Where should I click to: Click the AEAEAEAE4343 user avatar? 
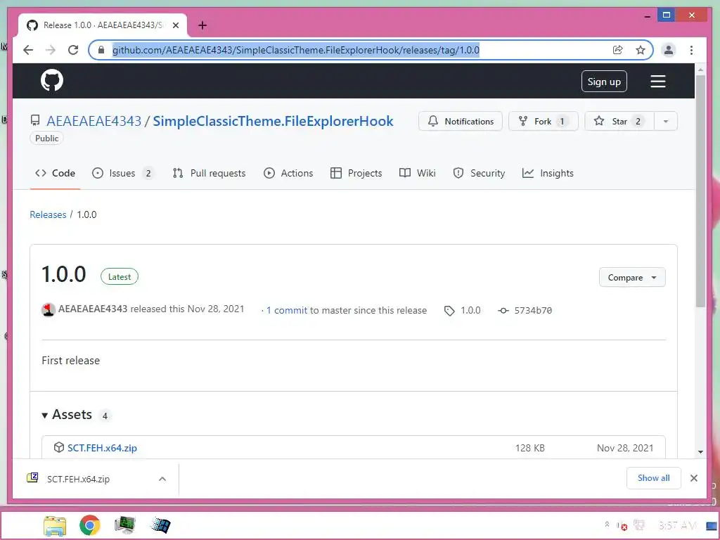click(x=49, y=310)
